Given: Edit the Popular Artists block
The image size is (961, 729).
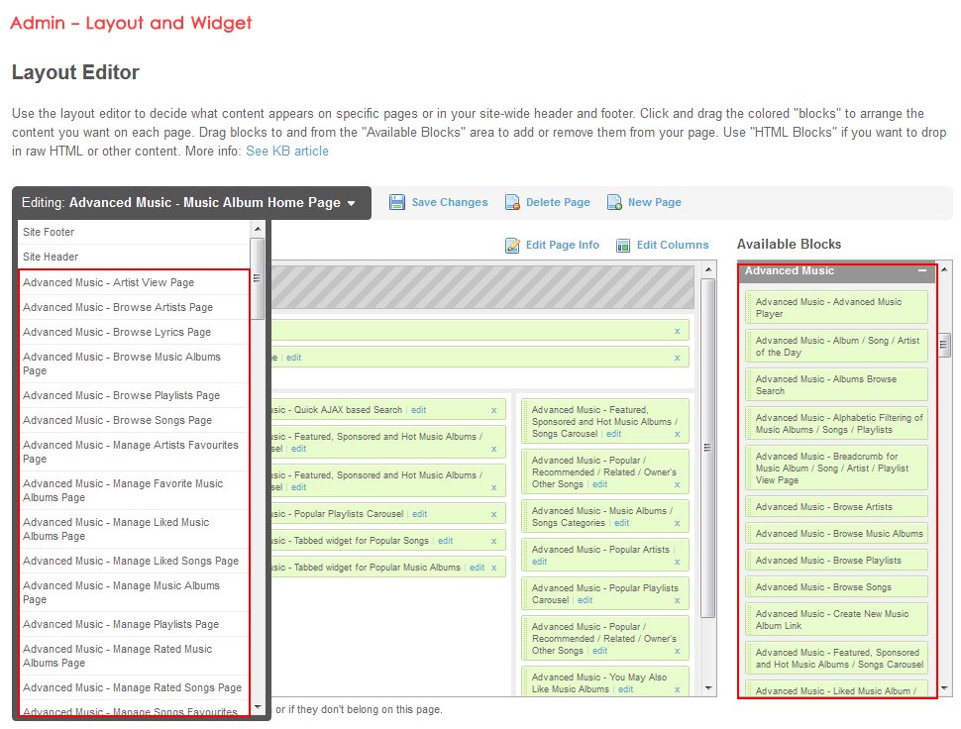Looking at the screenshot, I should click(x=539, y=562).
